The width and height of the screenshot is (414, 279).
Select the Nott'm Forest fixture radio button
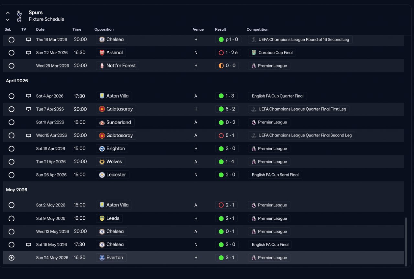pos(11,66)
